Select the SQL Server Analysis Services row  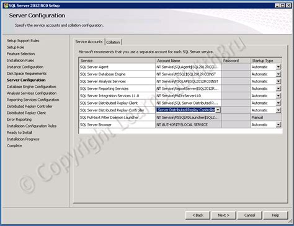[x=117, y=81]
